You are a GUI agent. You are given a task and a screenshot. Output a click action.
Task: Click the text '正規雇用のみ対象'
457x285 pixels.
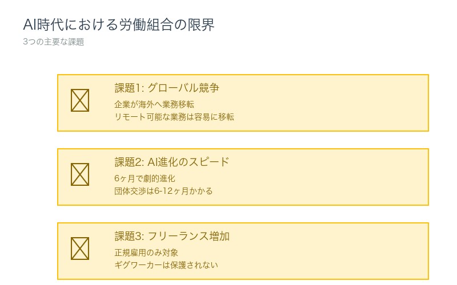tap(146, 253)
